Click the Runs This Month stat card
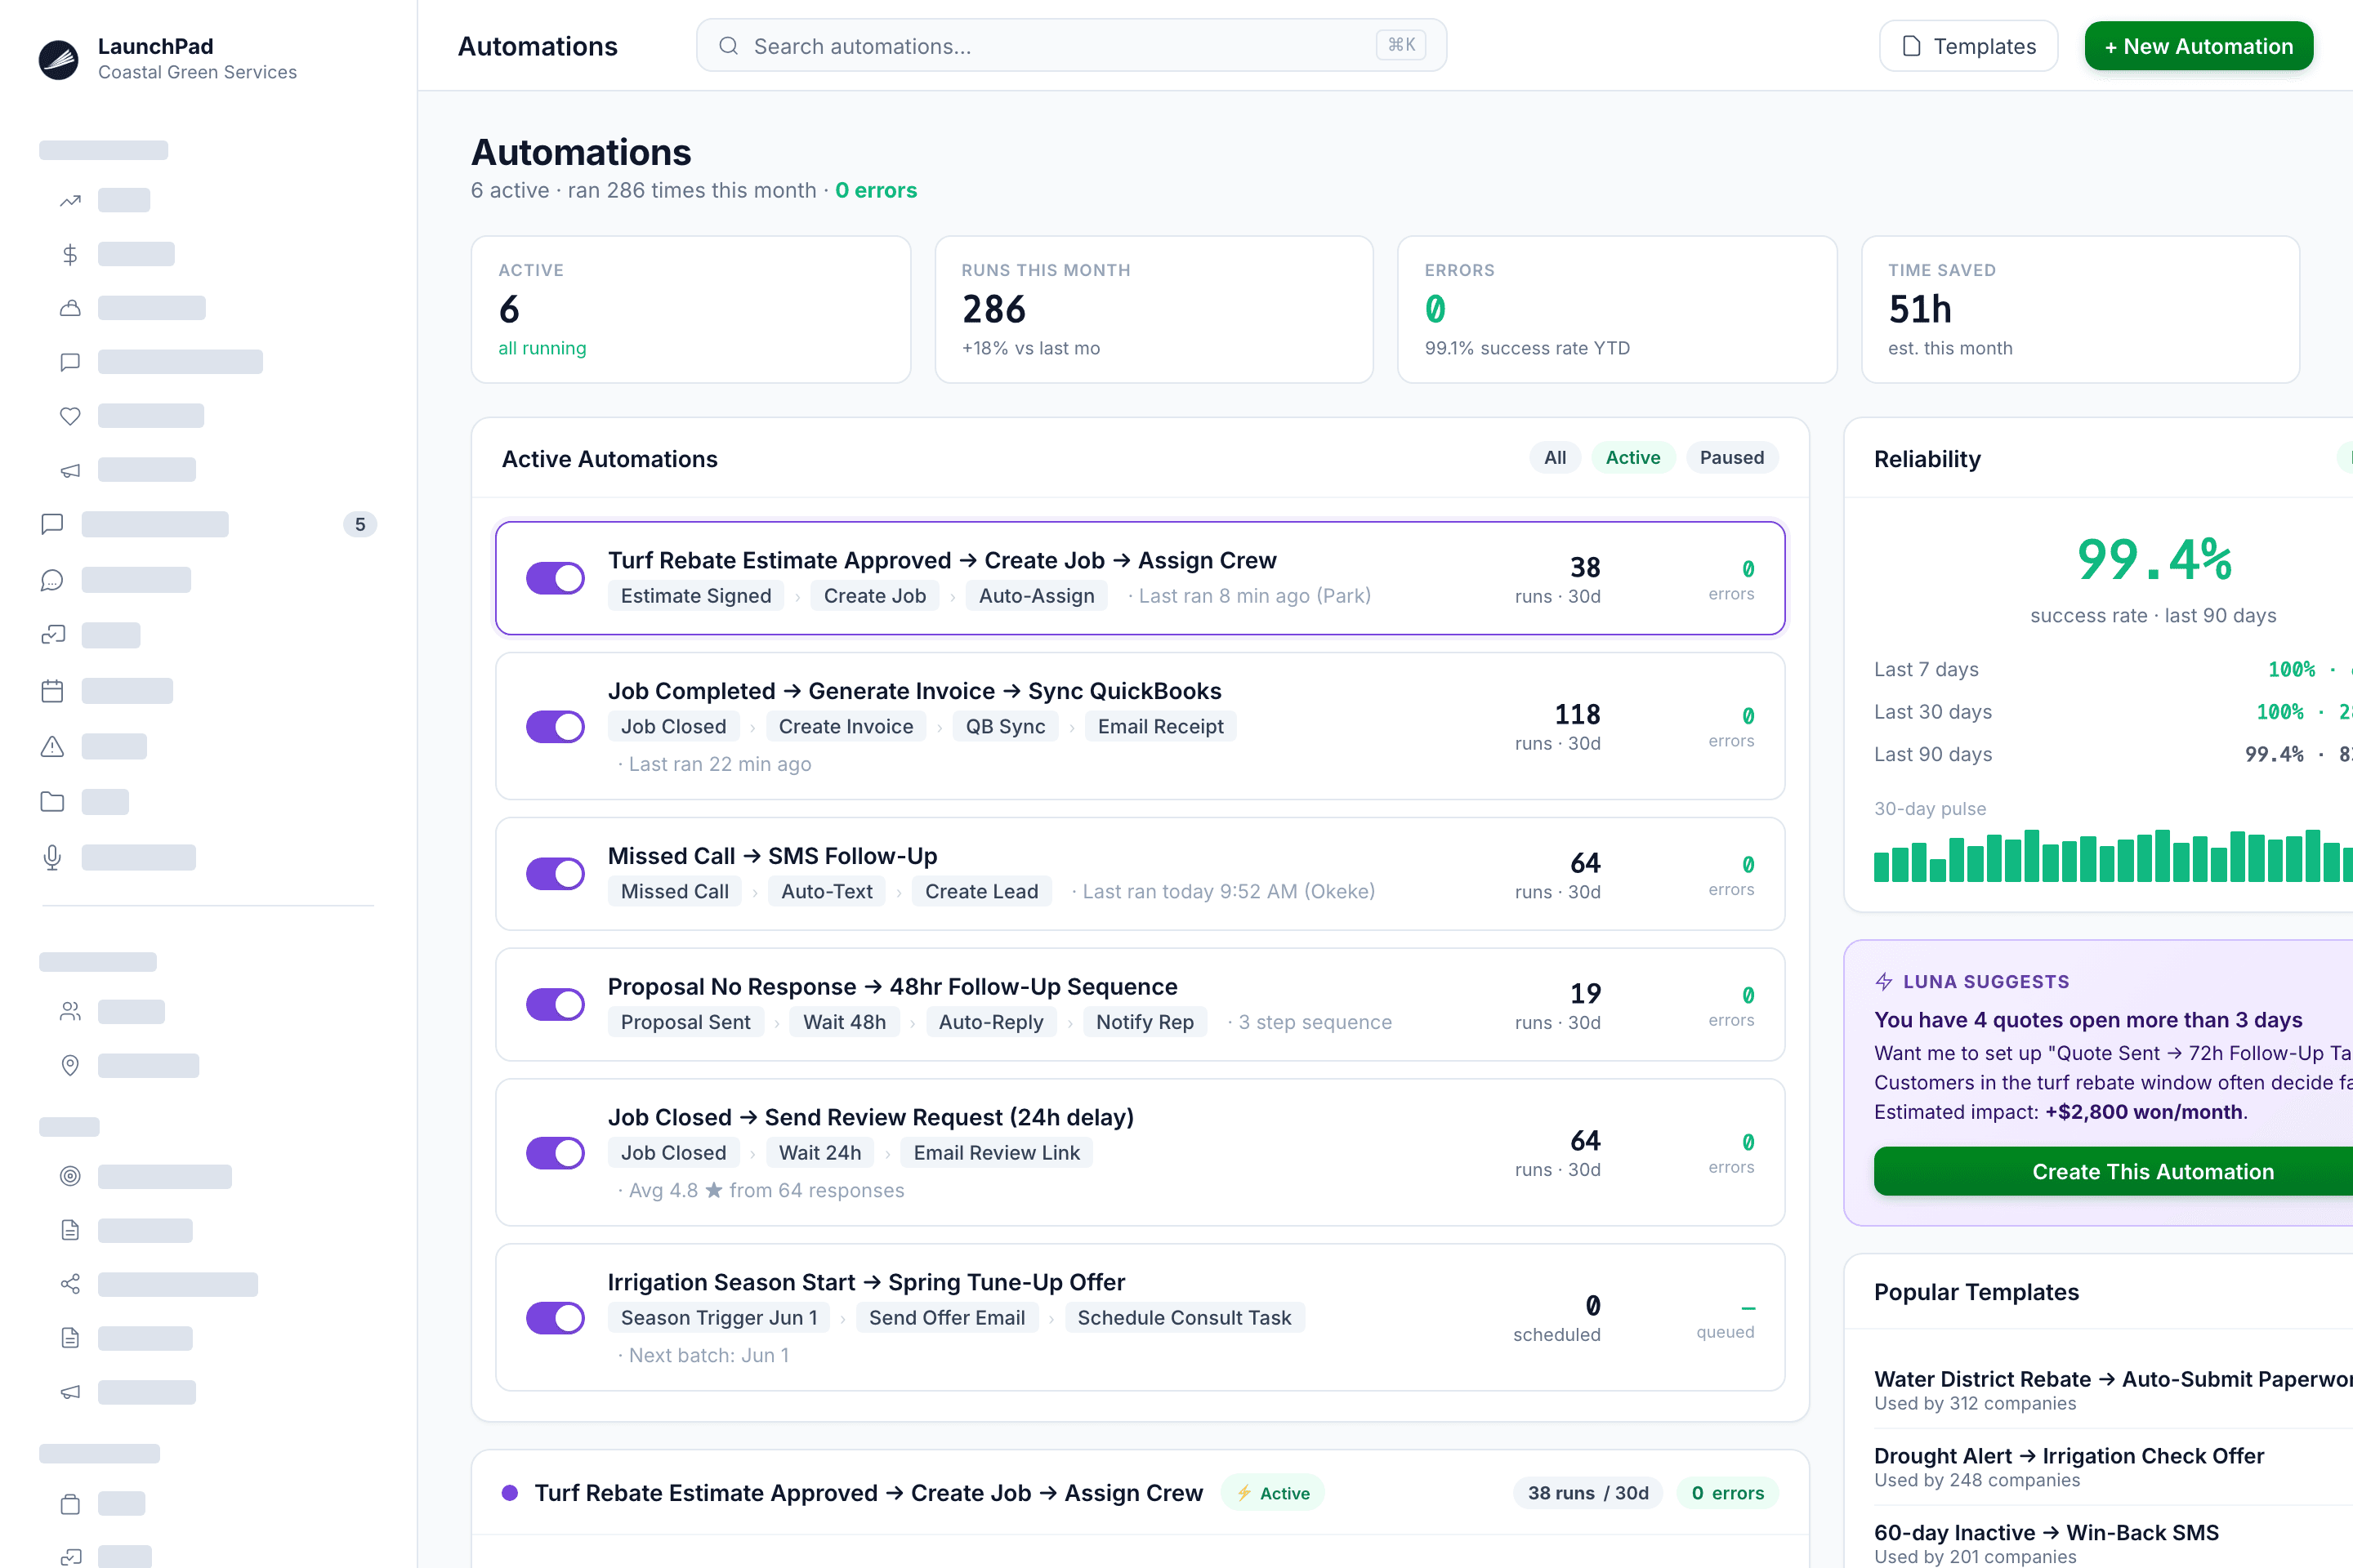This screenshot has height=1568, width=2353. [1154, 310]
